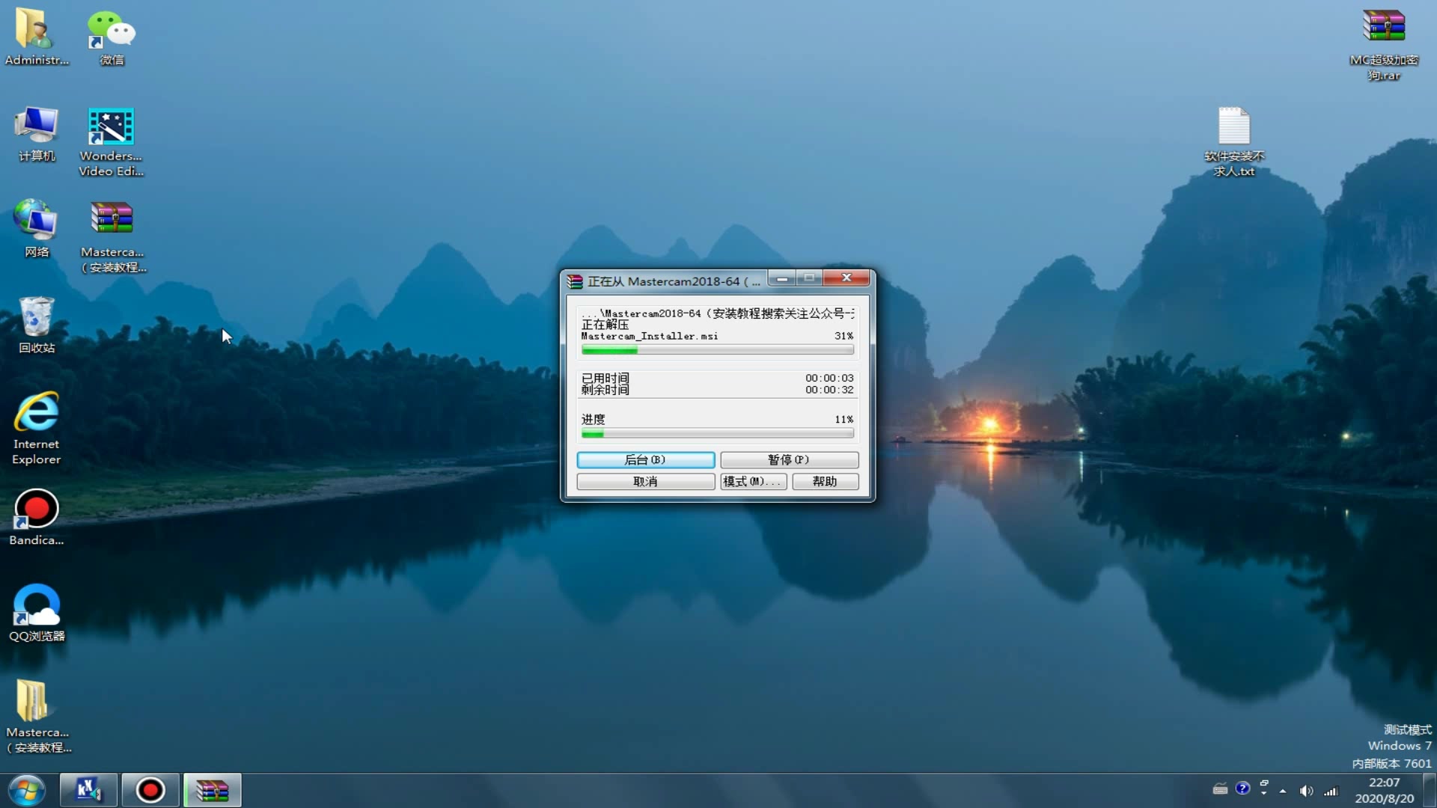This screenshot has height=808, width=1437.
Task: Click the 取消 cancel button
Action: point(645,481)
